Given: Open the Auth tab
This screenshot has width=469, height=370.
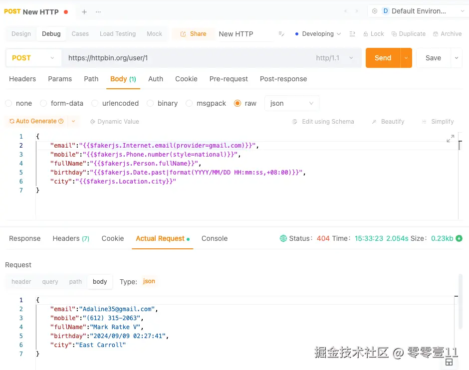Looking at the screenshot, I should [x=156, y=79].
